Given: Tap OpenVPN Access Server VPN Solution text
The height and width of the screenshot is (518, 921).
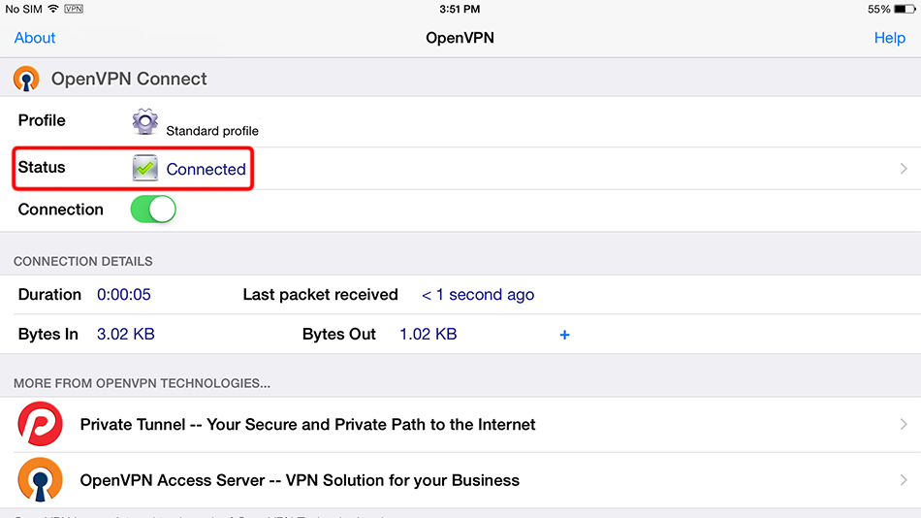Looking at the screenshot, I should tap(300, 480).
